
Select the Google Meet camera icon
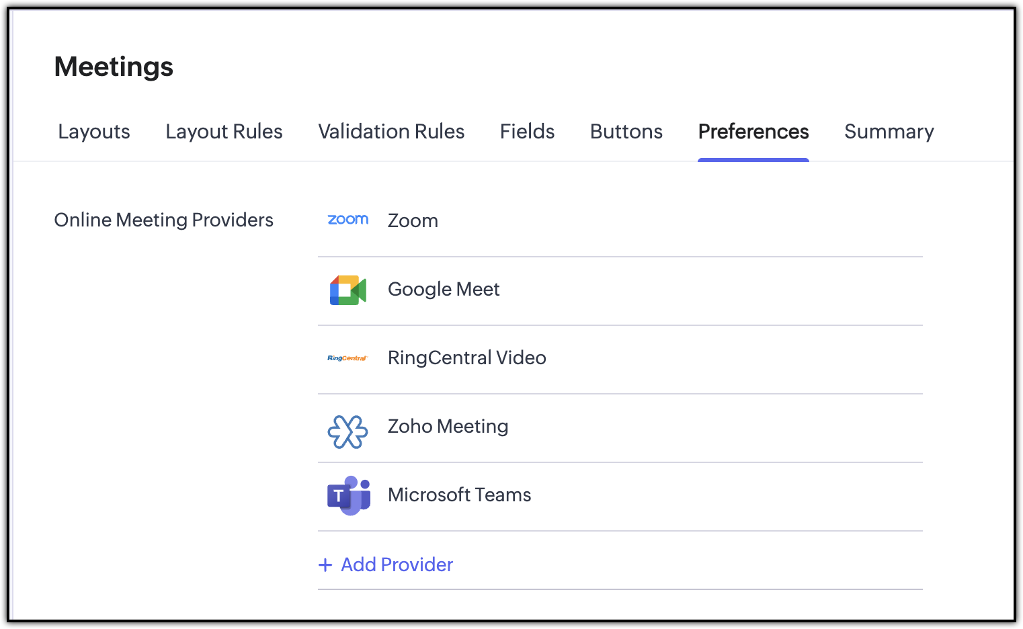pyautogui.click(x=348, y=290)
